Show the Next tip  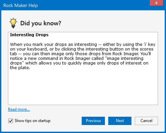pos(120,121)
